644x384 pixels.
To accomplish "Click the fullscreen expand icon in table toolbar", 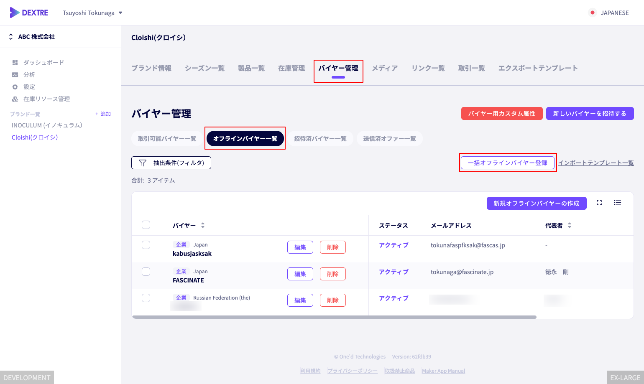I will 599,203.
